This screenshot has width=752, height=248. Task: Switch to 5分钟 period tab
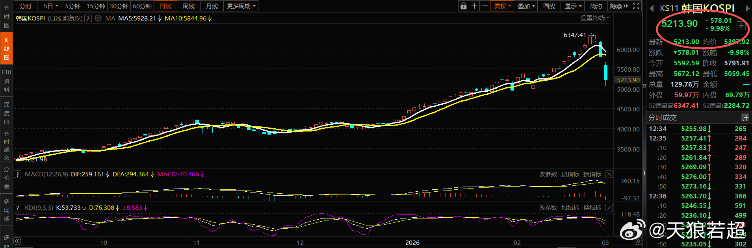tap(72, 6)
